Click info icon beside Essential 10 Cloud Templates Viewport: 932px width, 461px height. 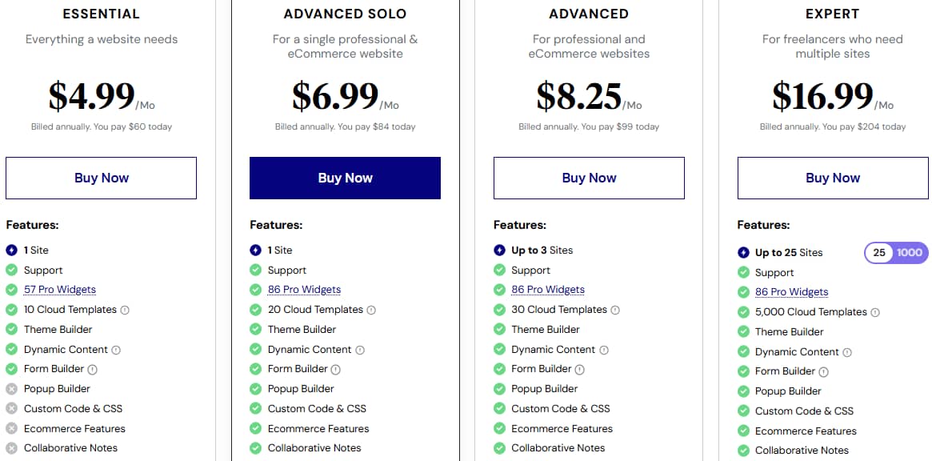[125, 310]
